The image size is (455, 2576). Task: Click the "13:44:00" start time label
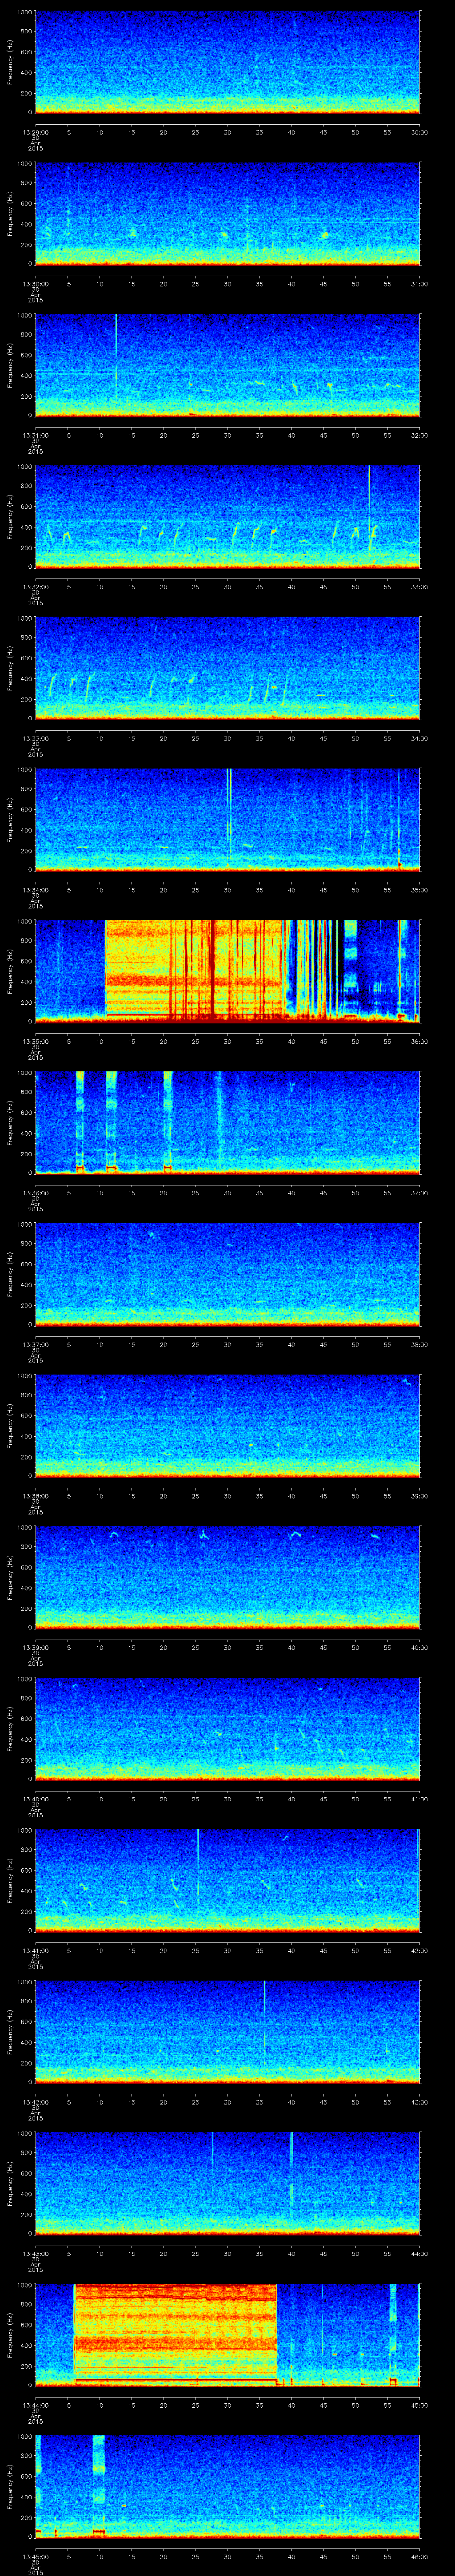pos(35,2404)
